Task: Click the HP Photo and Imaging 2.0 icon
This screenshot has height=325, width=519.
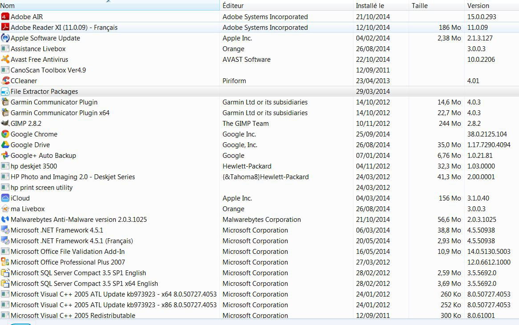Action: [5, 177]
